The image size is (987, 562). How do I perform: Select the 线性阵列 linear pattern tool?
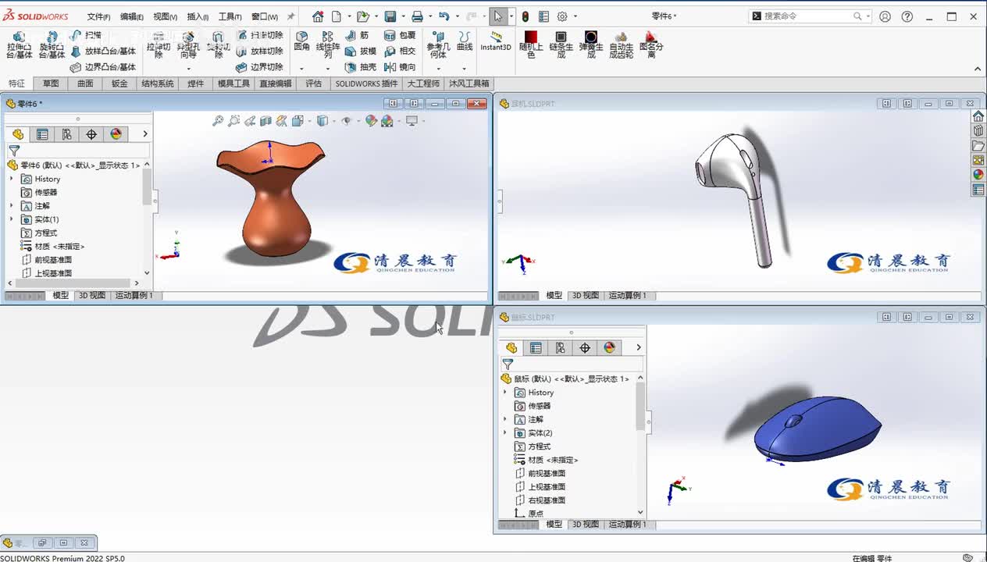pos(327,45)
